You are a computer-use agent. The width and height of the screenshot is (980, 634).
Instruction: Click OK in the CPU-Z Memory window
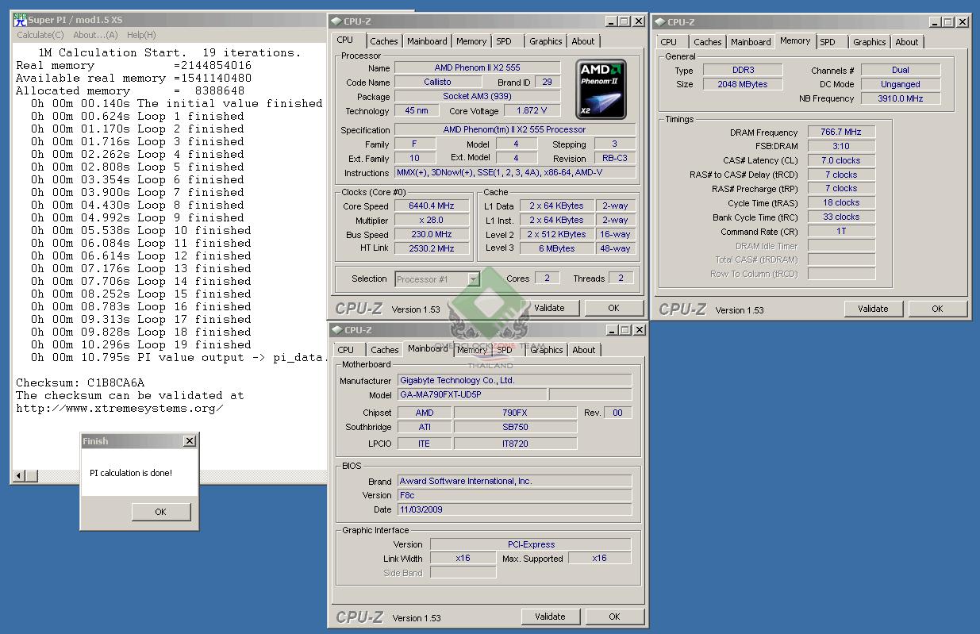coord(937,309)
